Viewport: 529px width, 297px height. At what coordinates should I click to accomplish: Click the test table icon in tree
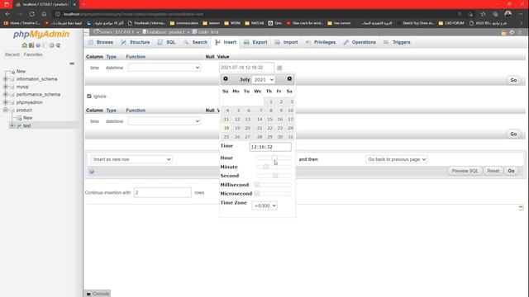click(x=19, y=125)
